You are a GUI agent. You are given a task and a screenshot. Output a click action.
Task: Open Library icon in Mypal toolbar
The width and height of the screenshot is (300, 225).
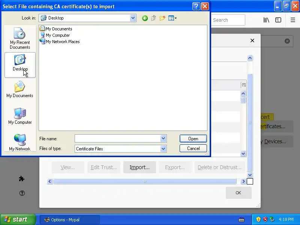266,20
